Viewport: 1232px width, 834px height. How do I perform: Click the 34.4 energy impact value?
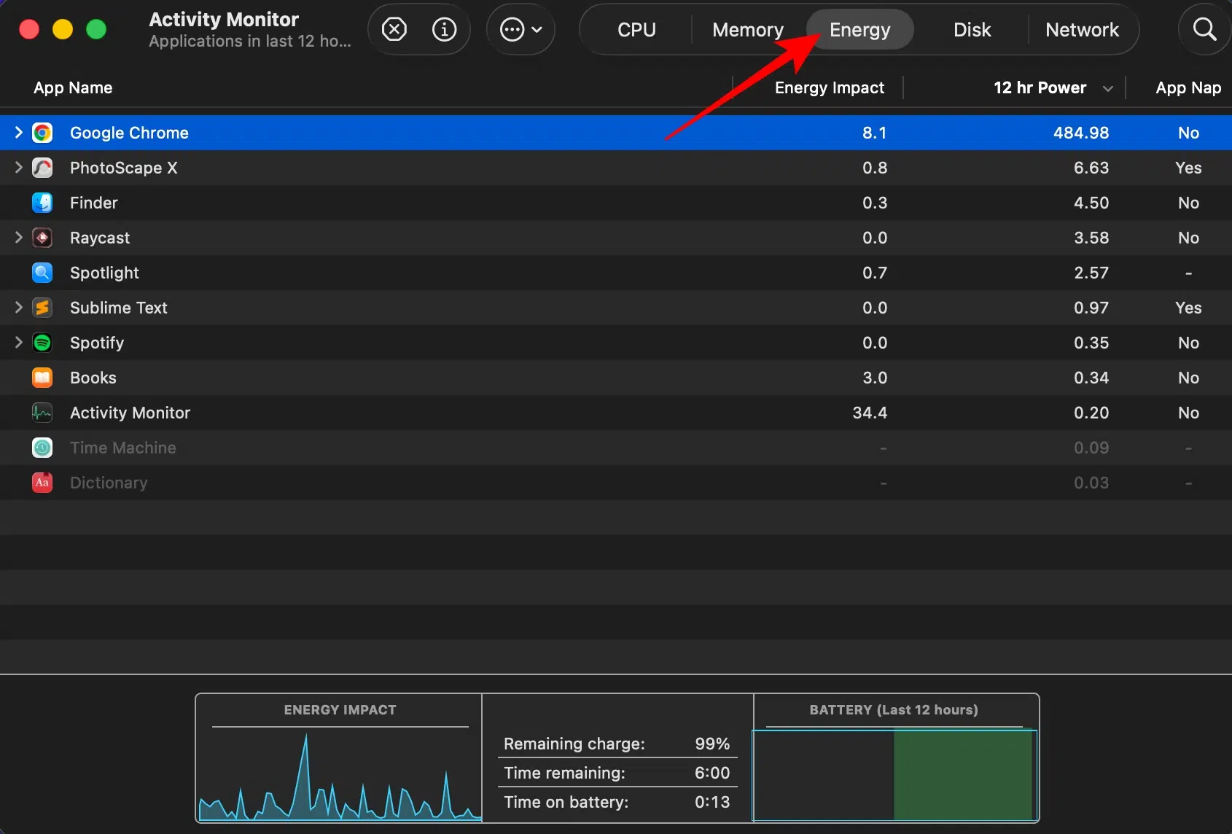coord(870,413)
